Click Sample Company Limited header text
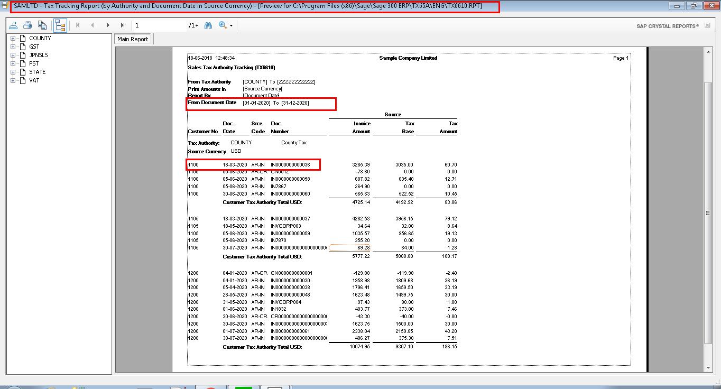 [x=408, y=58]
